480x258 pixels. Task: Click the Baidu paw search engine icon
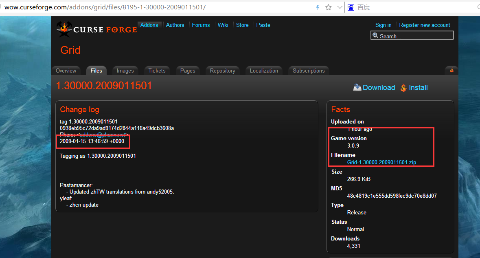pyautogui.click(x=351, y=7)
